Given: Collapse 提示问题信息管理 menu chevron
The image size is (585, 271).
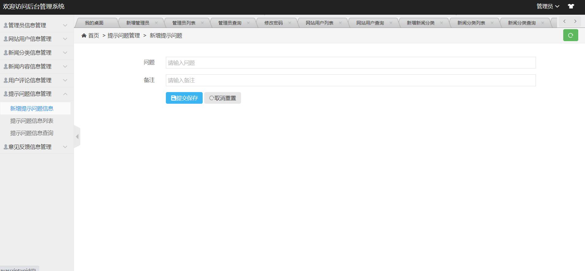Looking at the screenshot, I should coord(65,94).
